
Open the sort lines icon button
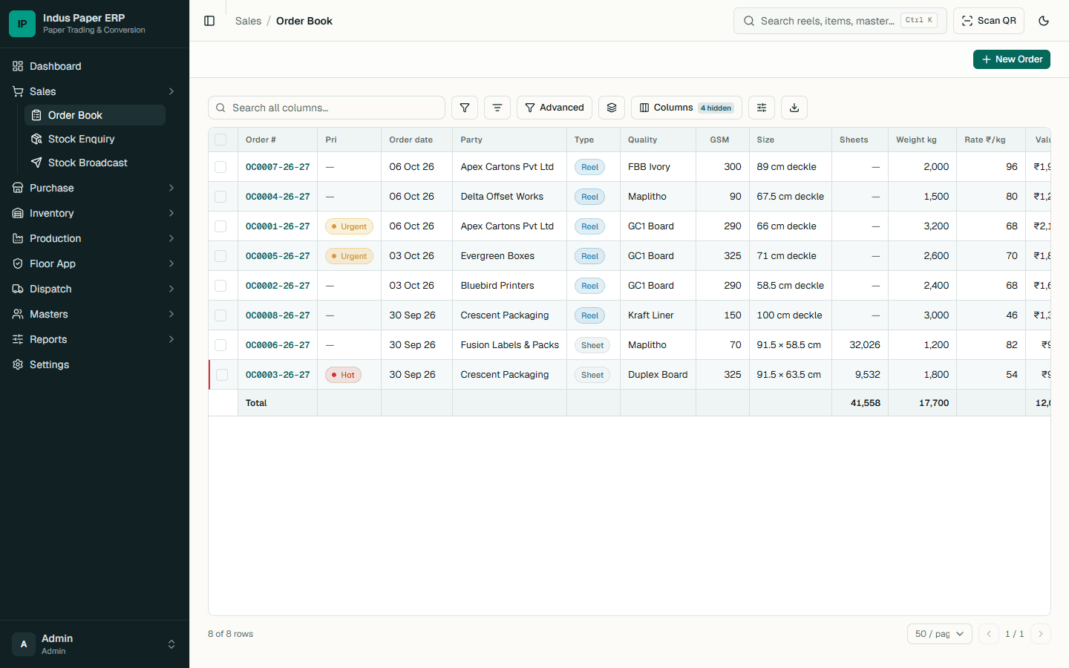(x=497, y=108)
